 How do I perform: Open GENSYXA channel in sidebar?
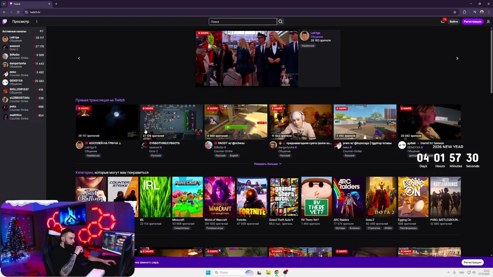click(23, 82)
